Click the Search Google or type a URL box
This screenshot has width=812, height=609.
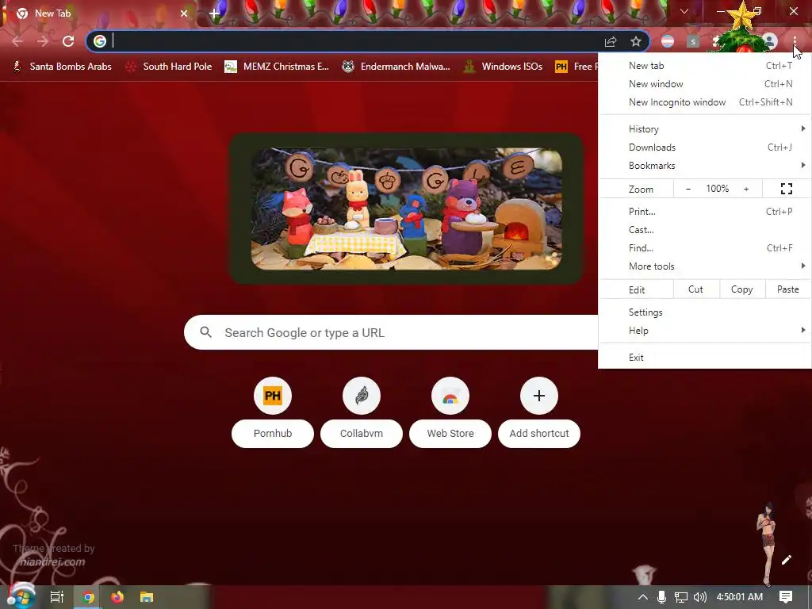[391, 332]
